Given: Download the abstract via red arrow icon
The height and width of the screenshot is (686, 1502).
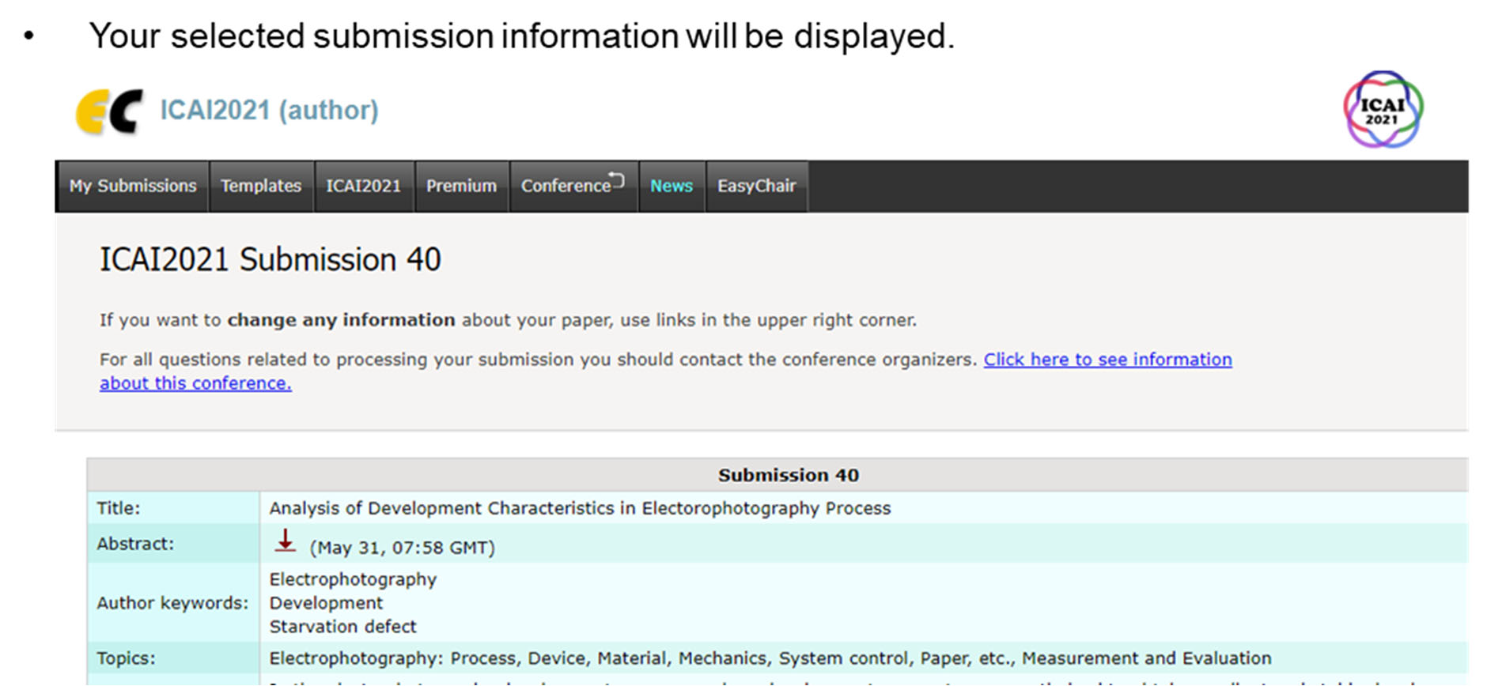Looking at the screenshot, I should 285,542.
